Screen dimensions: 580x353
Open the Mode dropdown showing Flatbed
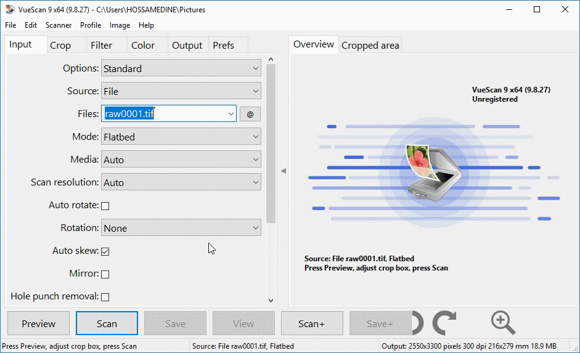181,137
